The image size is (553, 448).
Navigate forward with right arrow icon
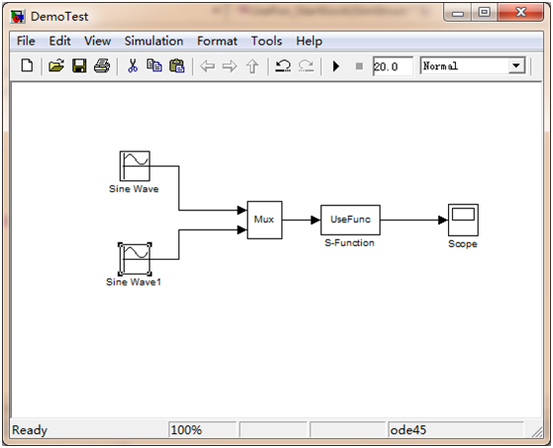click(x=230, y=66)
